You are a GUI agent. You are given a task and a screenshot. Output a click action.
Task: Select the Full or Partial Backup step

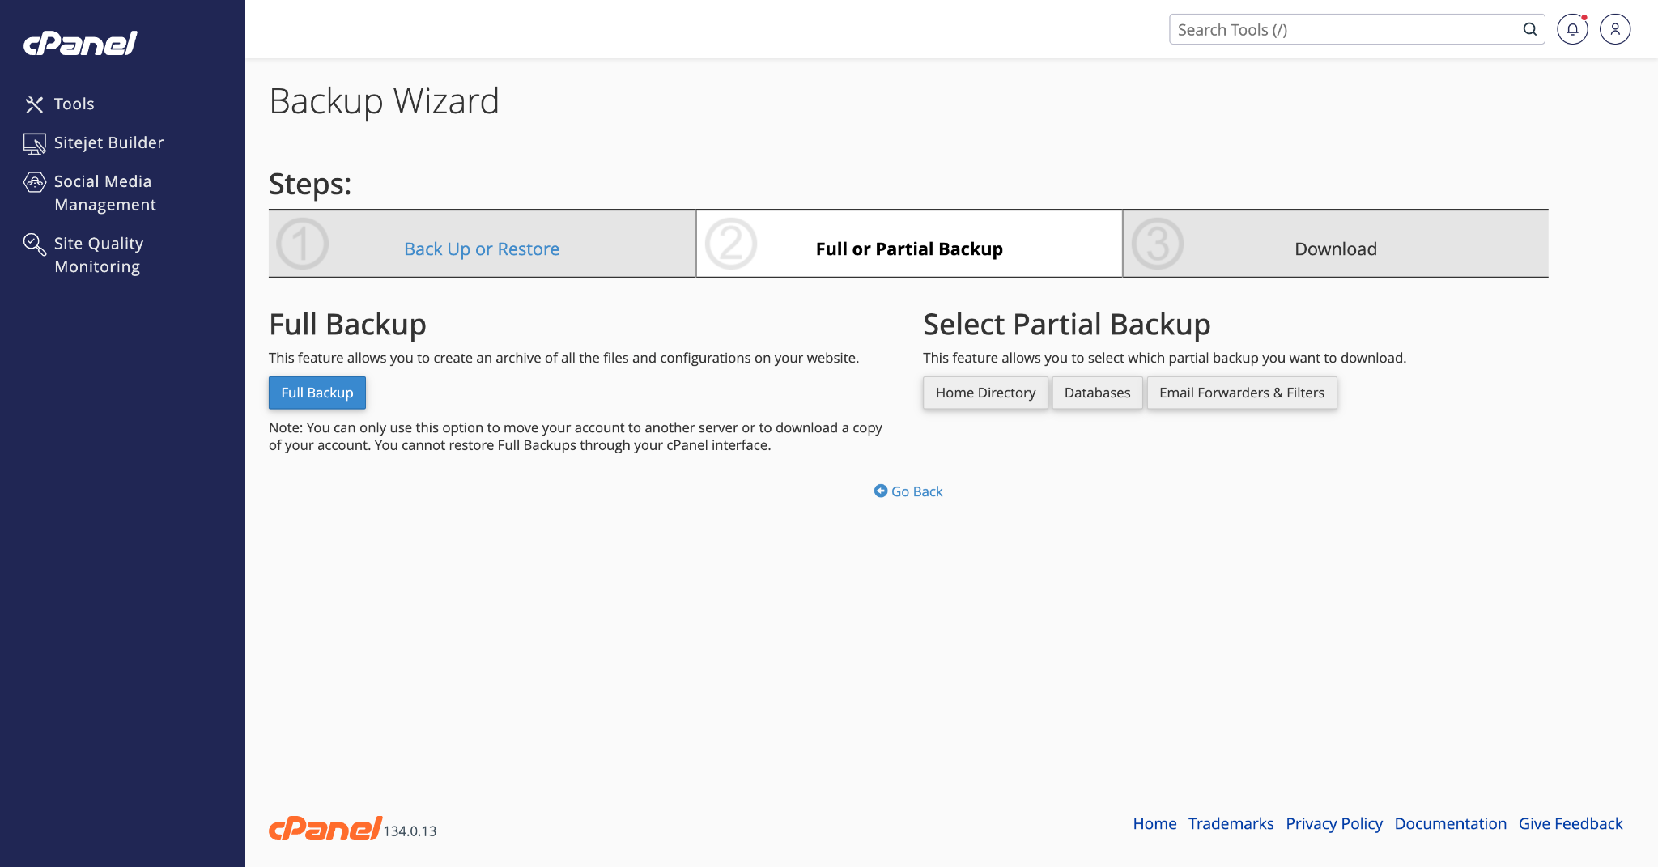(x=908, y=249)
